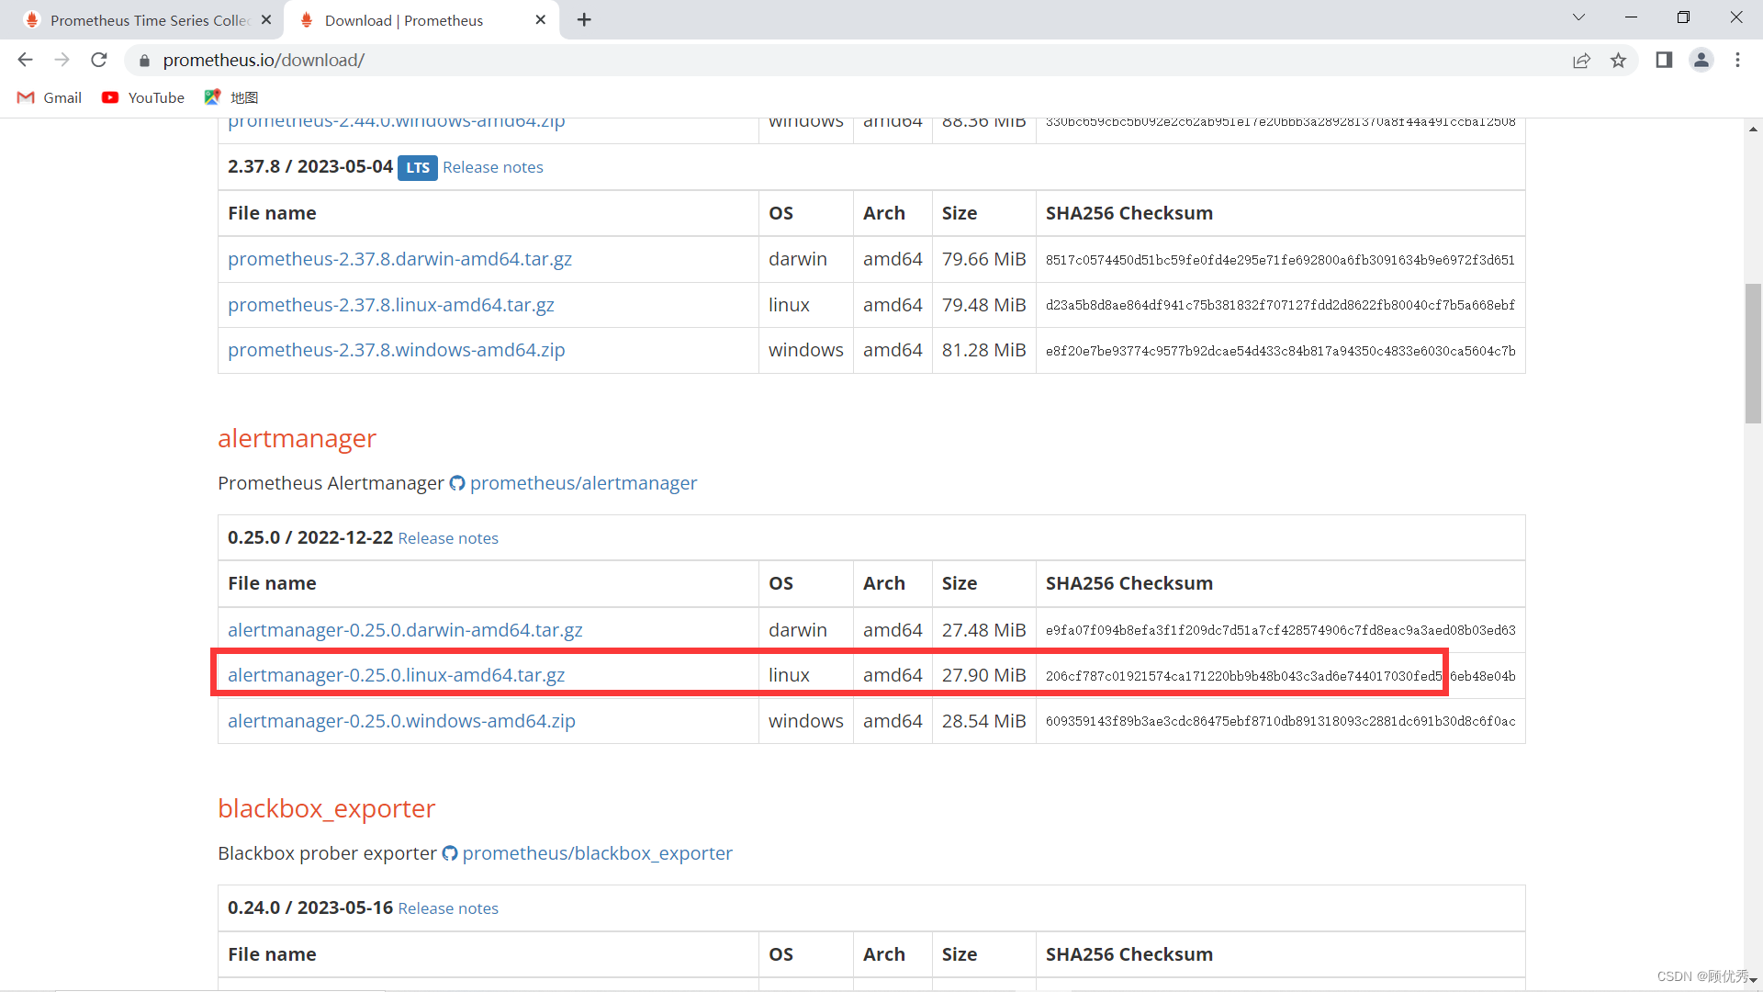
Task: Open the Chrome three-dot menu
Action: click(x=1737, y=60)
